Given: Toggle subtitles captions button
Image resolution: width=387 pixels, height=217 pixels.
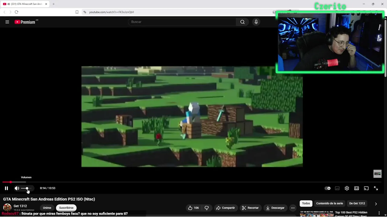Looking at the screenshot, I should pos(337,188).
